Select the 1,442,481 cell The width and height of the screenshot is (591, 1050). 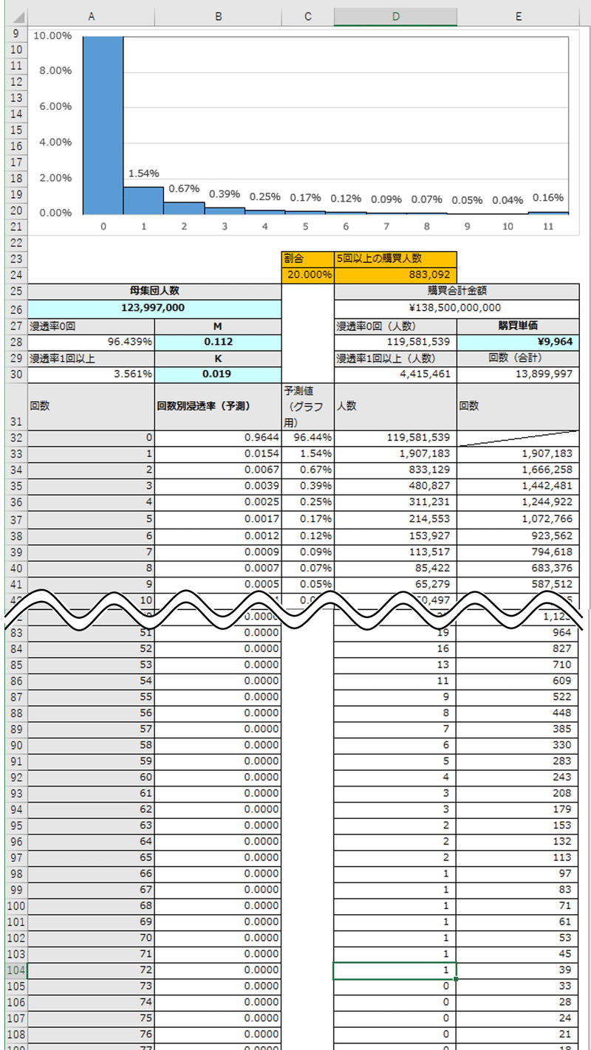click(519, 487)
